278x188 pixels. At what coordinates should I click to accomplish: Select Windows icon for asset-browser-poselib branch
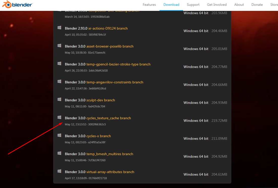[59, 45]
